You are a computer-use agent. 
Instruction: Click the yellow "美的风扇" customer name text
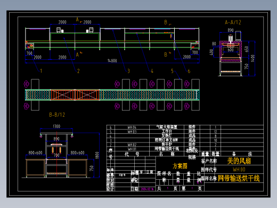pos(239,161)
